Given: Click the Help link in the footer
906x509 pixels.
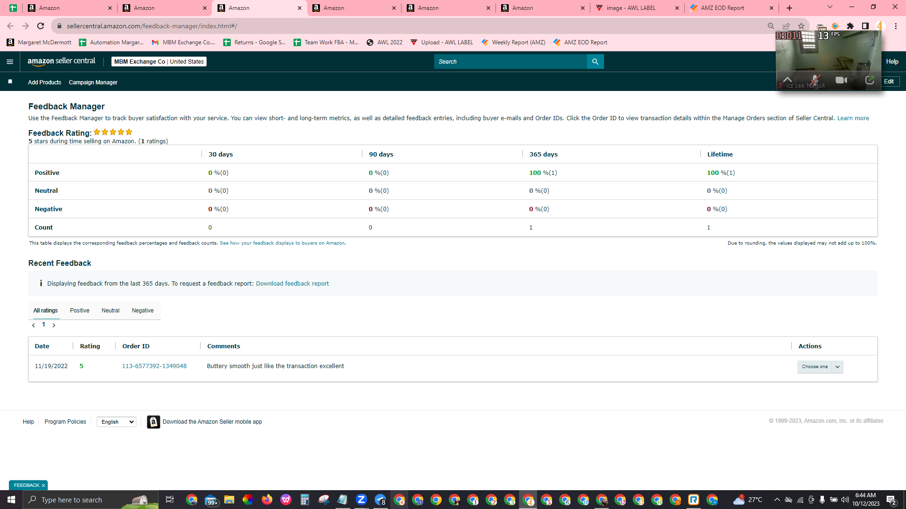Looking at the screenshot, I should (x=28, y=422).
